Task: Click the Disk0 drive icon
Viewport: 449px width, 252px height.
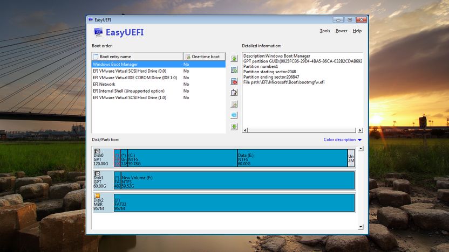Action: (x=97, y=151)
